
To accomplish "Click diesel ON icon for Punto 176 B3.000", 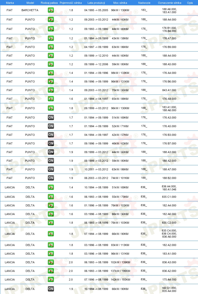I will coord(51,135).
